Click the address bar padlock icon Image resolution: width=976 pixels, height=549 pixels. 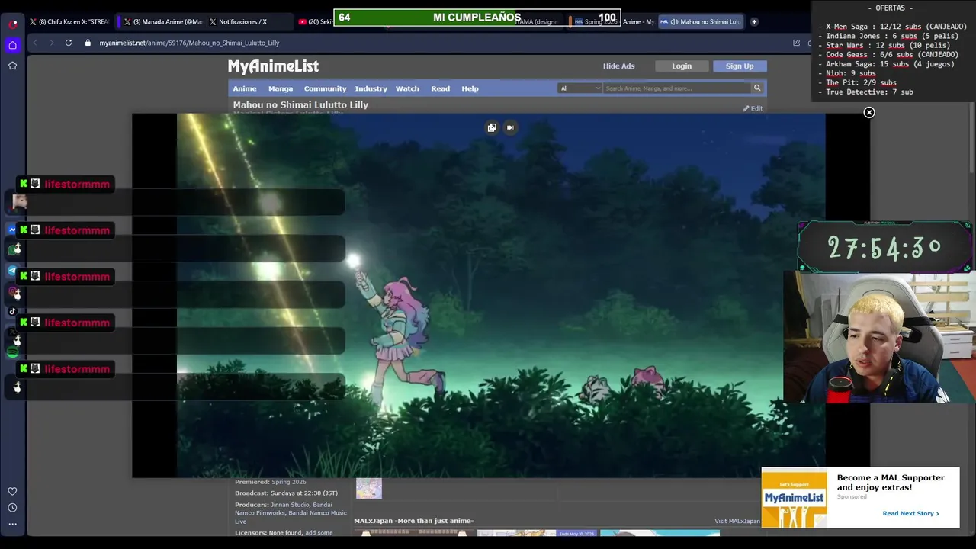88,43
